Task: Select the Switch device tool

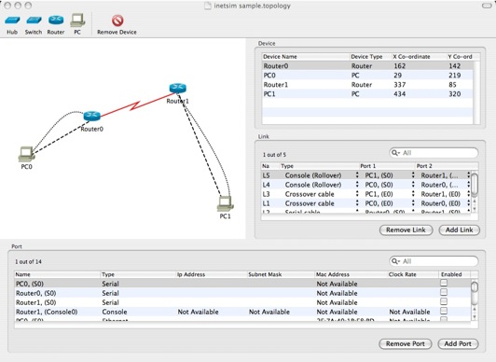Action: click(34, 24)
